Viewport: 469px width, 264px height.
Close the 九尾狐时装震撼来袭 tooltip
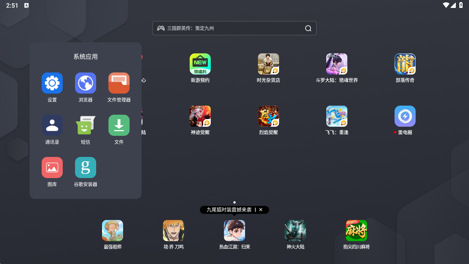(x=261, y=210)
